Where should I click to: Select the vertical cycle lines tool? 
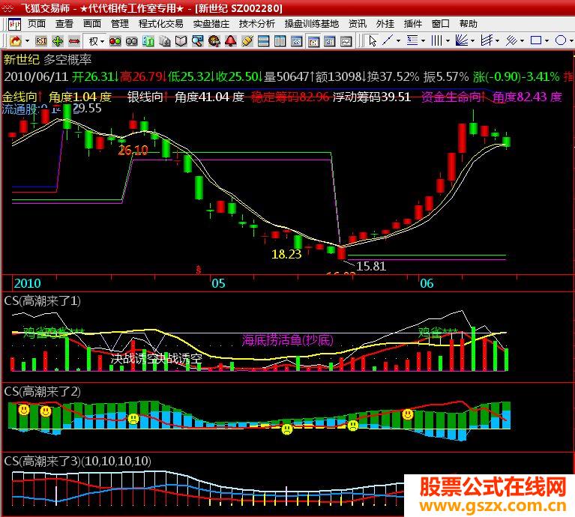point(437,40)
